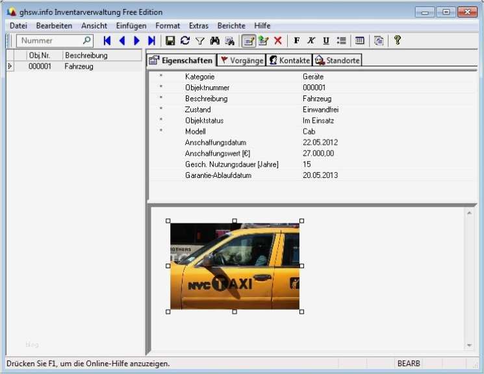
Task: Apply italic formatting (K)
Action: pyautogui.click(x=311, y=41)
